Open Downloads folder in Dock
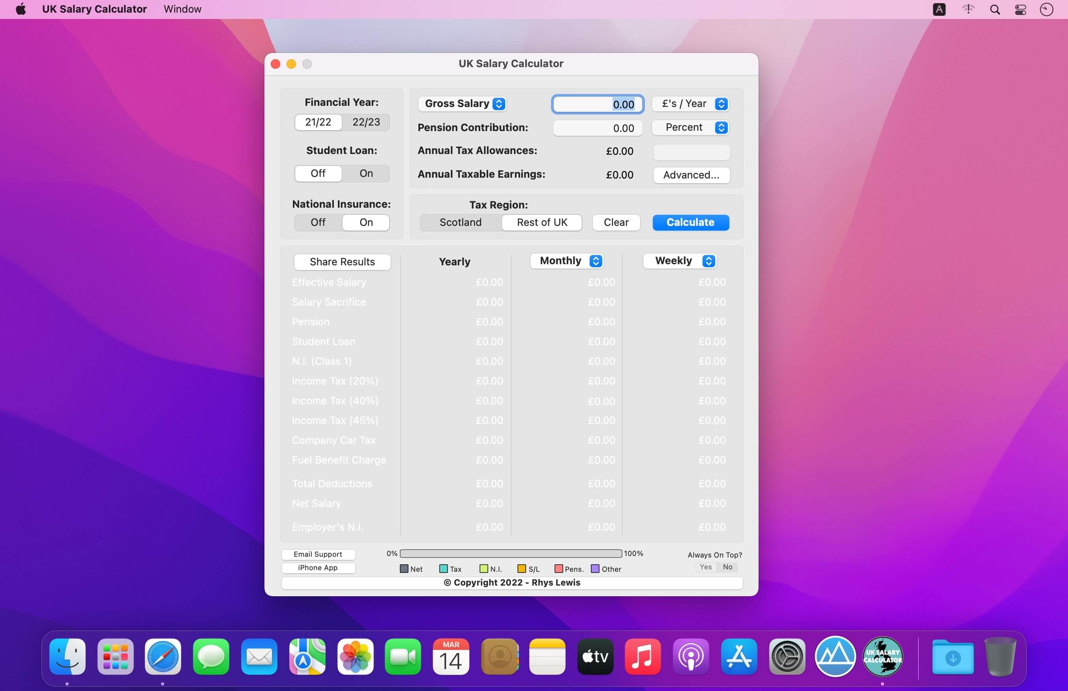The width and height of the screenshot is (1068, 691). pos(953,657)
